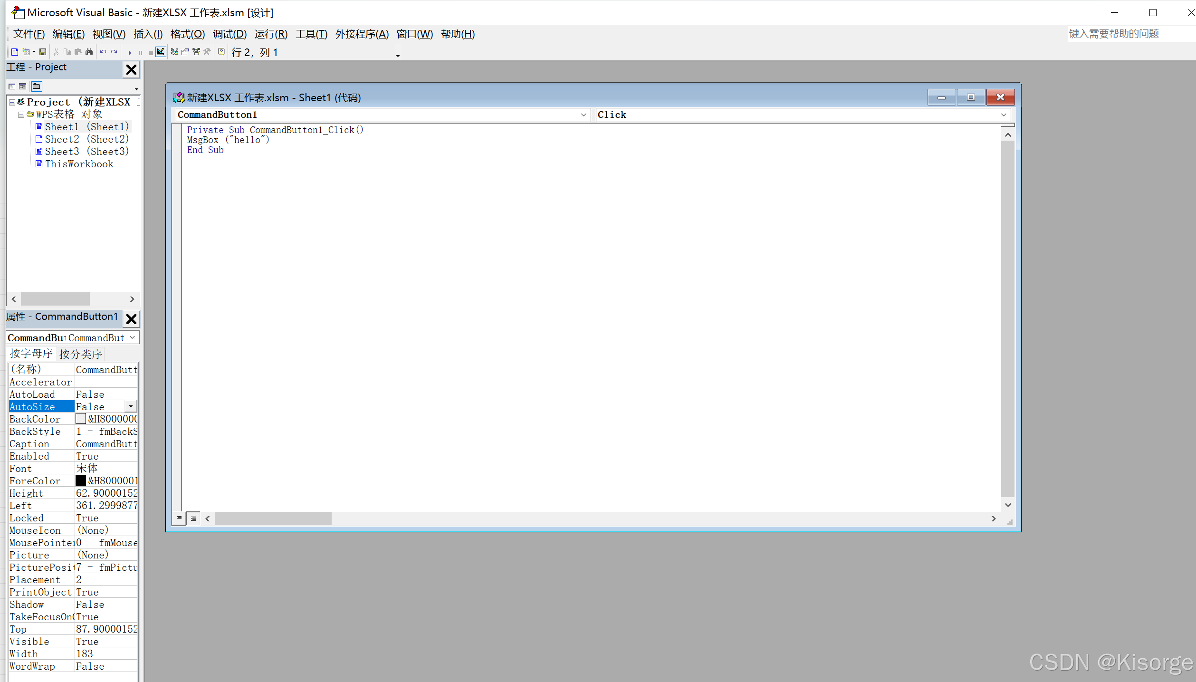
Task: Click the Undo arrow icon
Action: coord(103,52)
